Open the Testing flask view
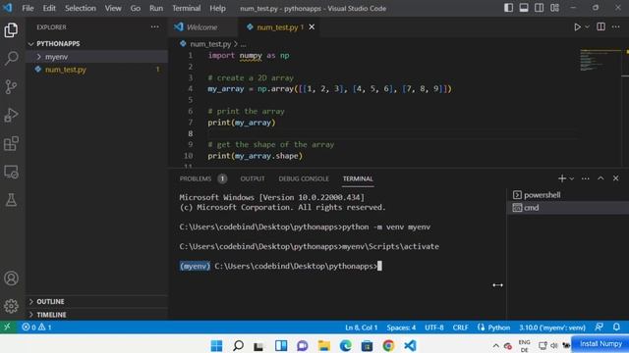The height and width of the screenshot is (353, 629). pos(11,200)
